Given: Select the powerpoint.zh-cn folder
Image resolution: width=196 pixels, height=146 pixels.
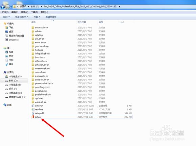Looking at the screenshot, I should [42, 83].
